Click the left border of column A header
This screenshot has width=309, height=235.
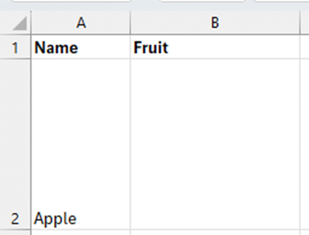point(31,23)
